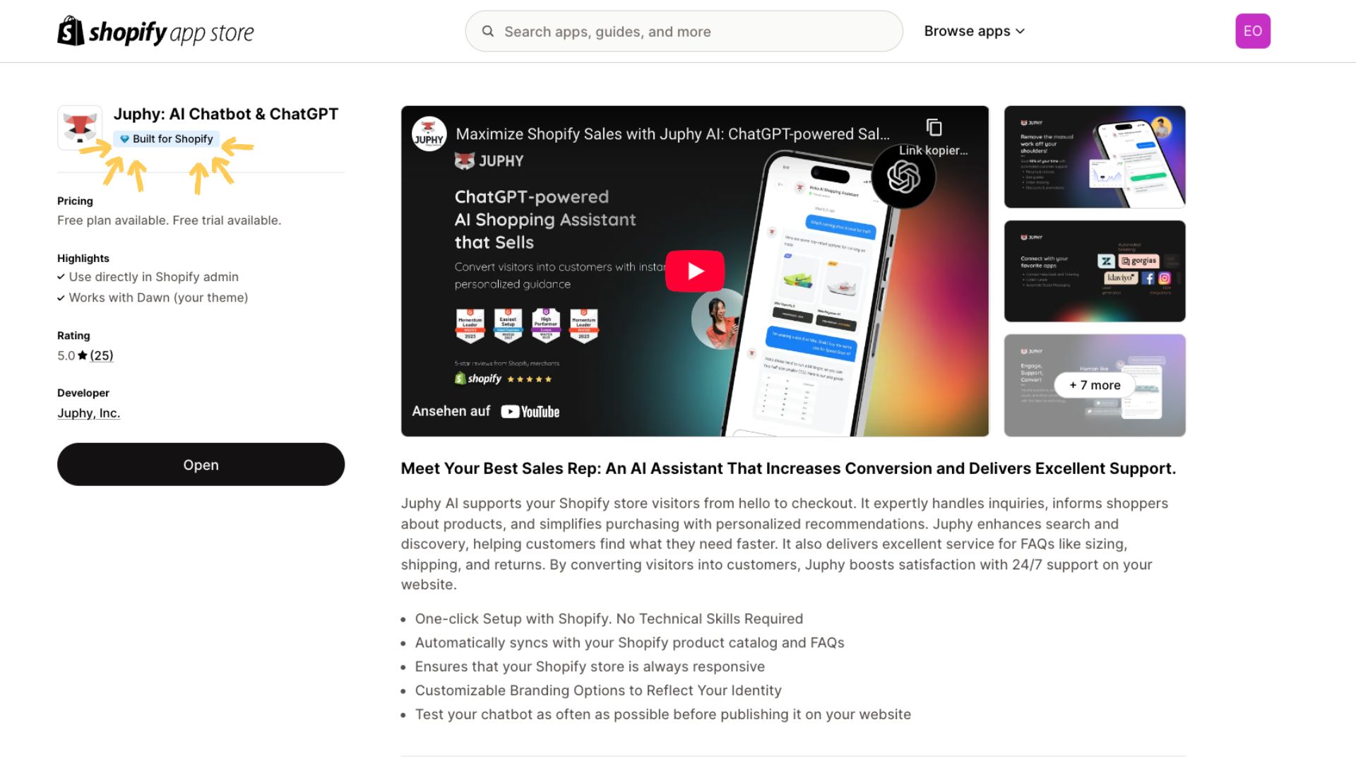The image size is (1356, 763).
Task: Click the plus 7 more expander thumbnail
Action: (1095, 385)
